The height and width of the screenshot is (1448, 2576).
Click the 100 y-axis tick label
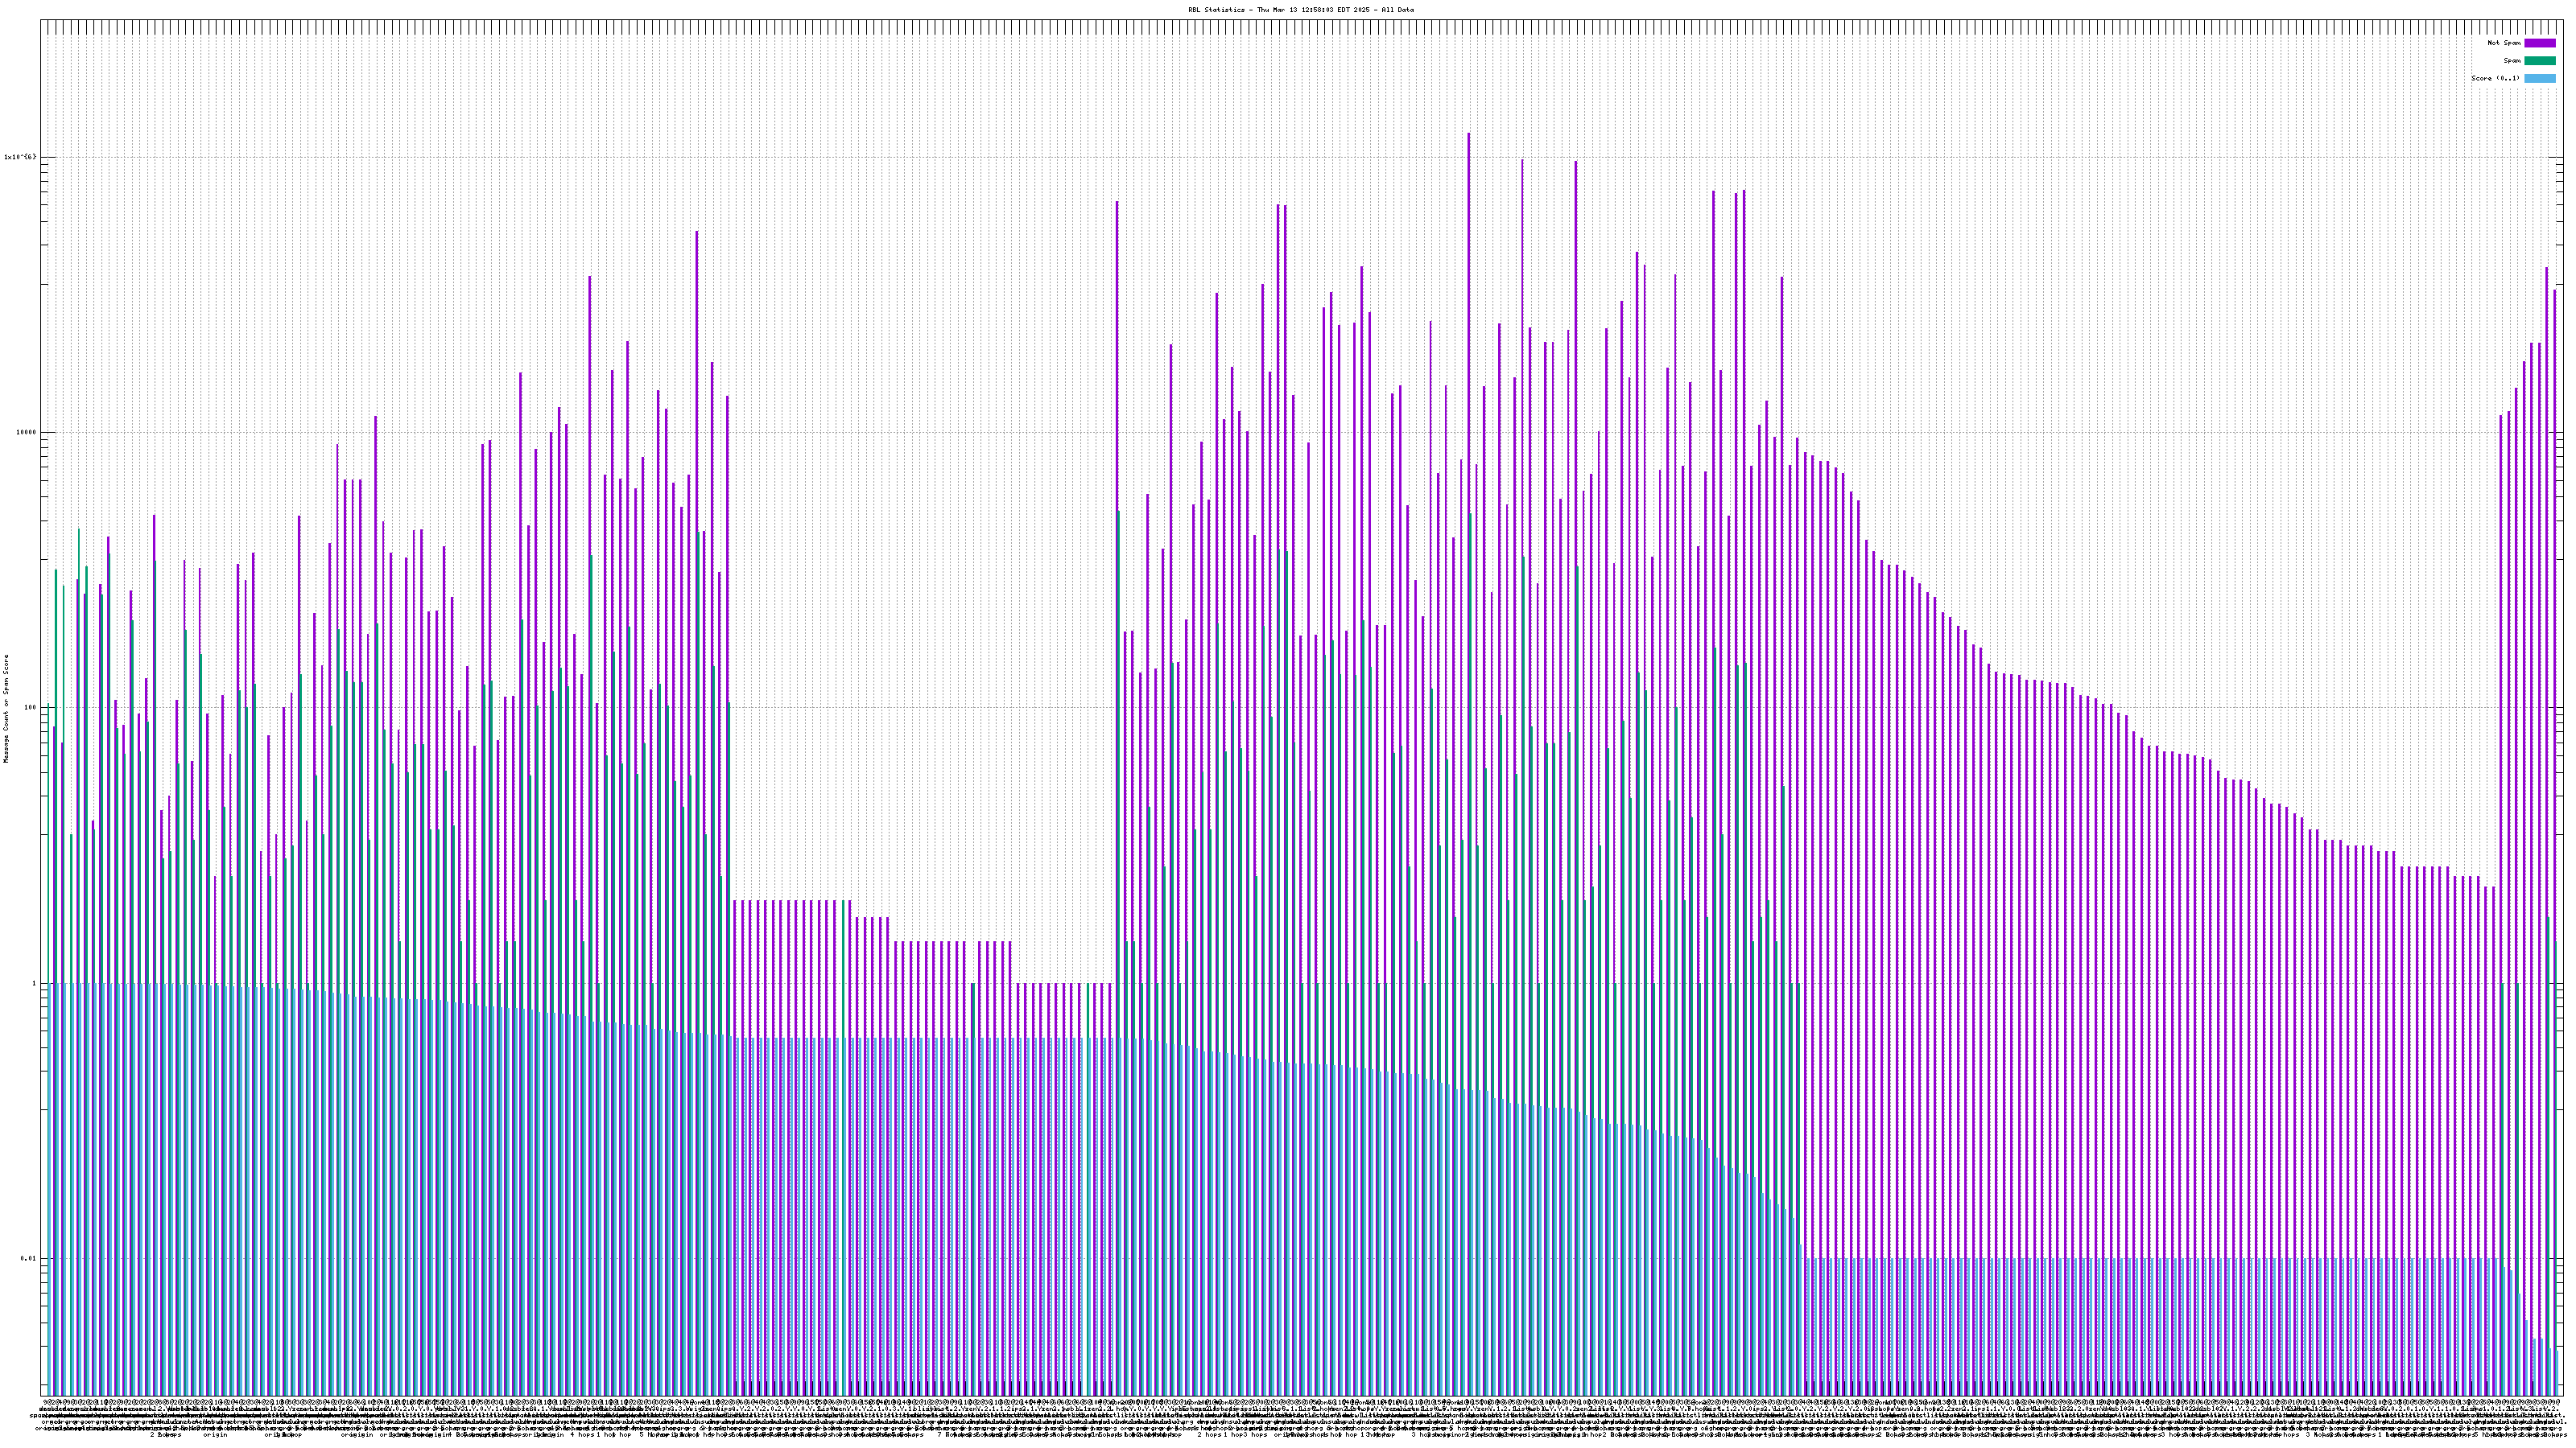(x=29, y=708)
